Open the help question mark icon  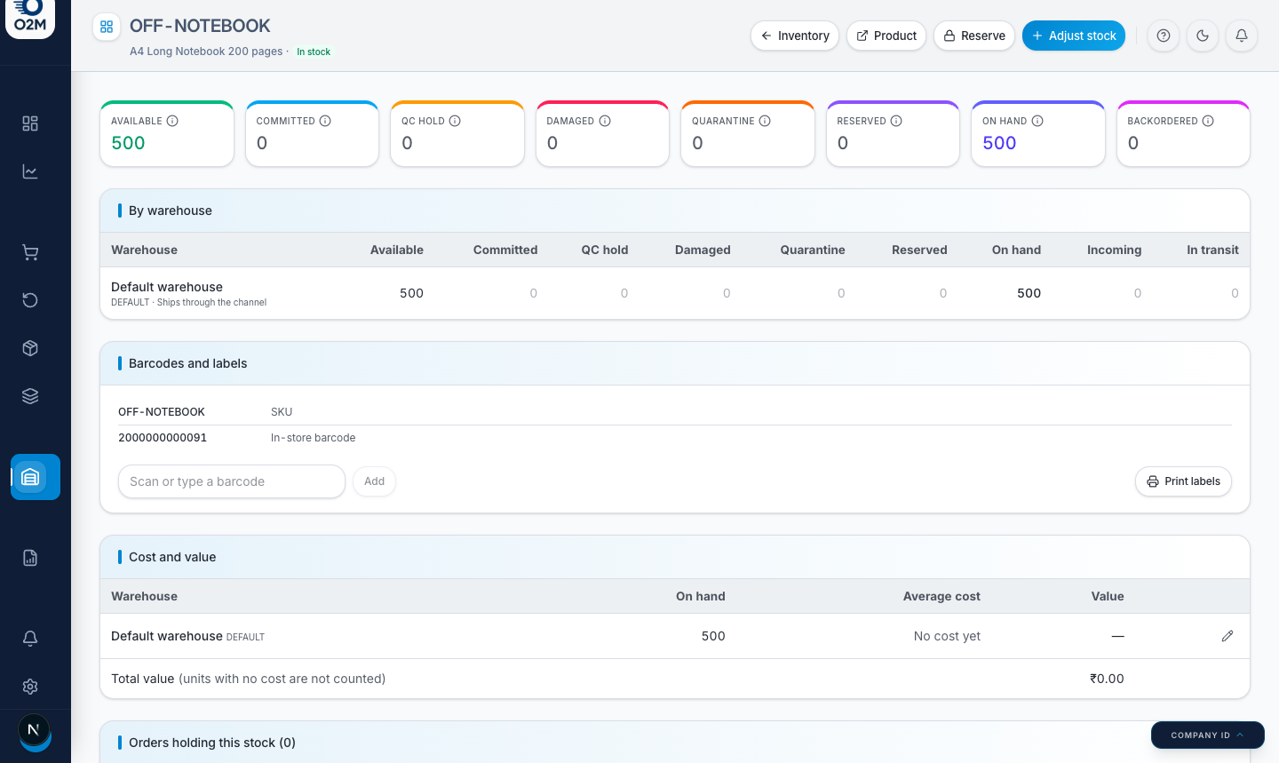coord(1164,36)
